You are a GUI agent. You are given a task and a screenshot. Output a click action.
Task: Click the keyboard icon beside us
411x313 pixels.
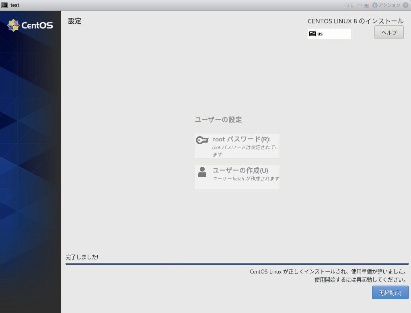click(312, 33)
